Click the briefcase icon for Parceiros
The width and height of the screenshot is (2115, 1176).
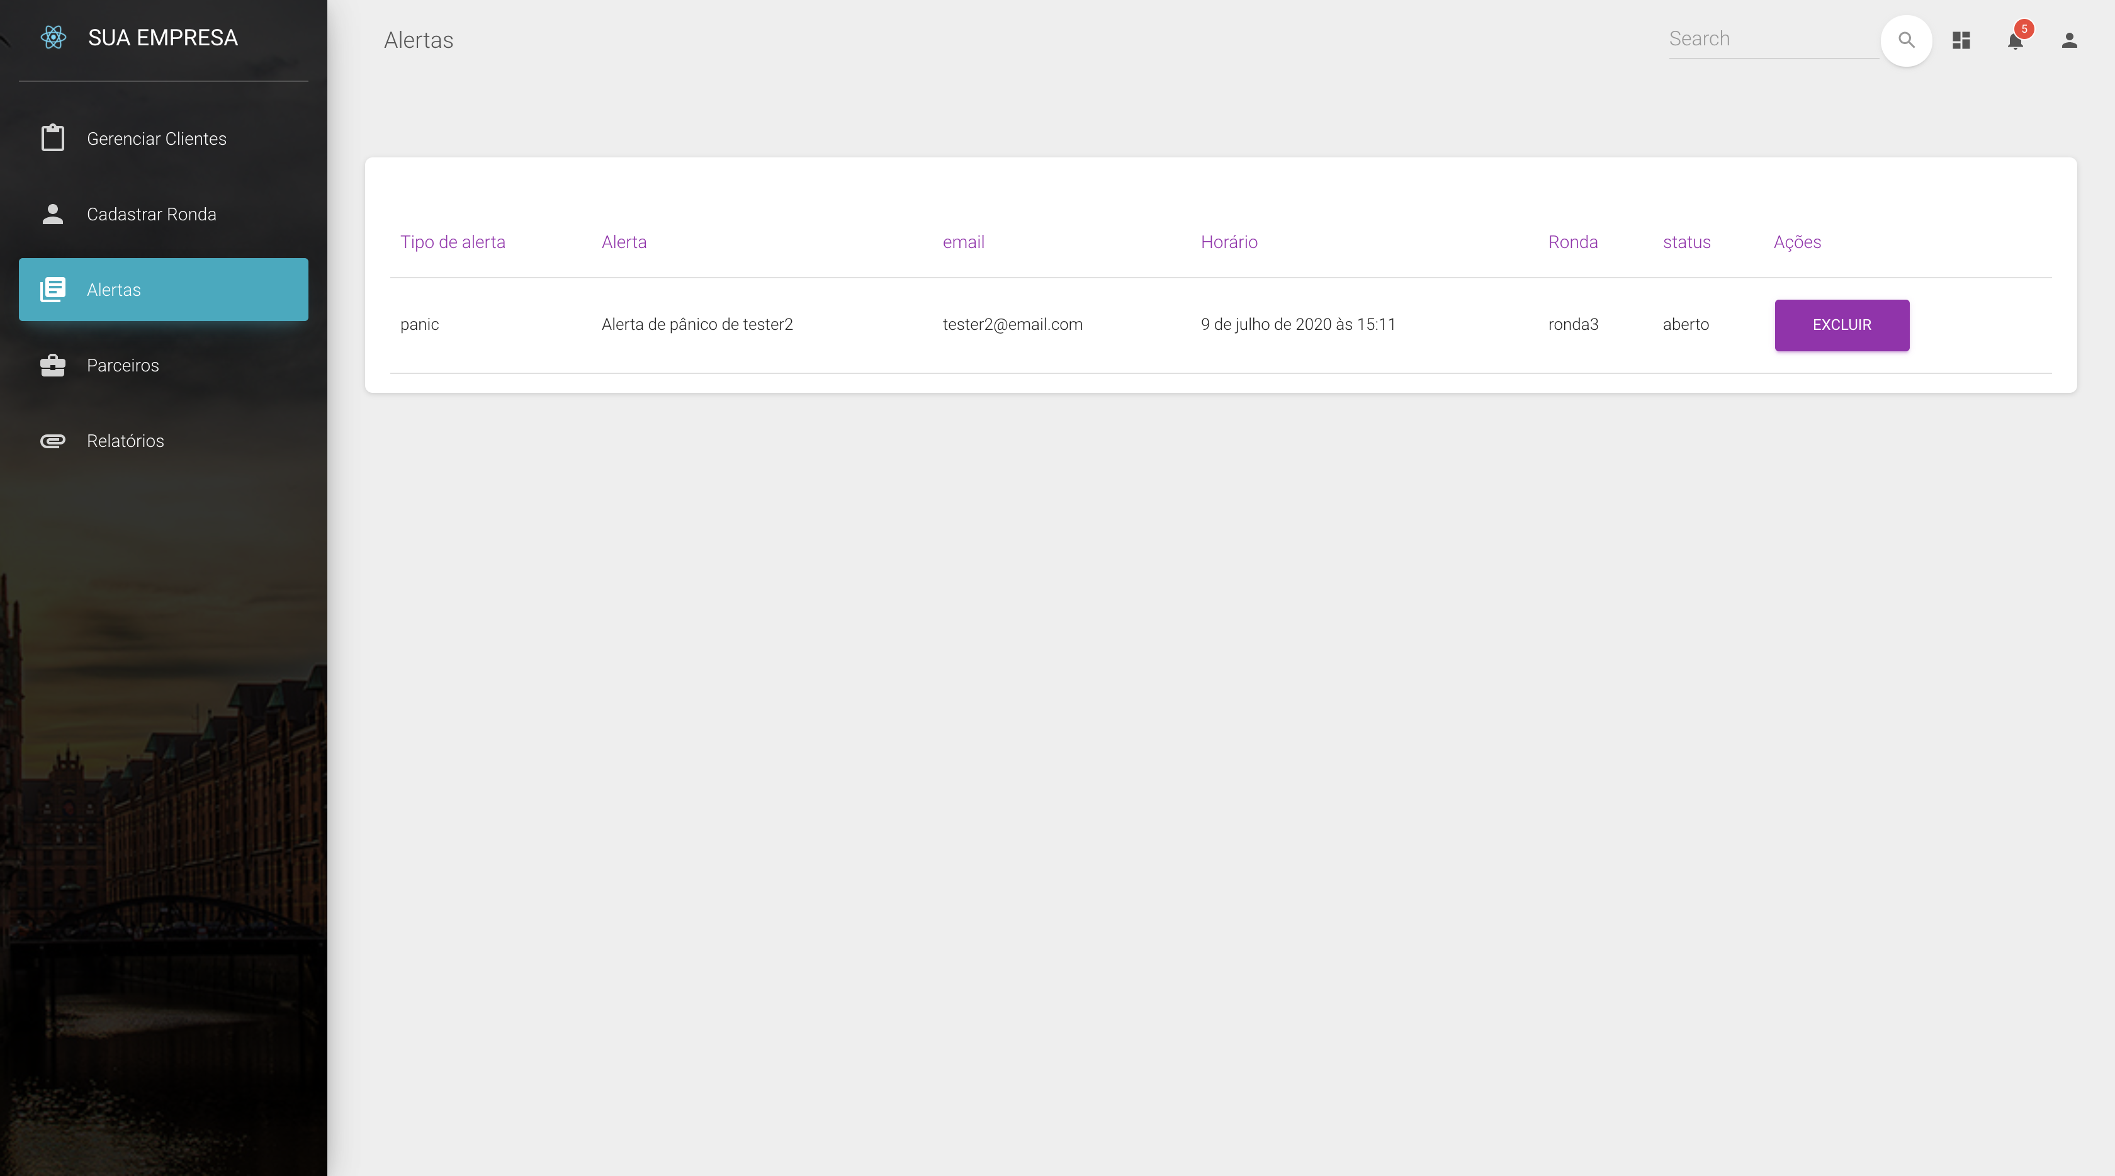52,365
